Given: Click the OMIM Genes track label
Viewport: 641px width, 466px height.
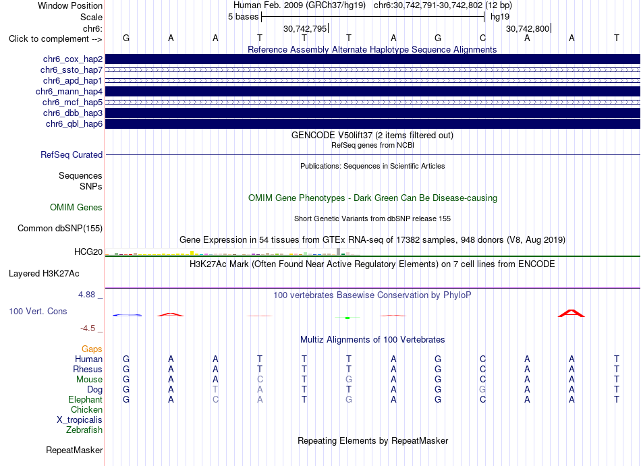Looking at the screenshot, I should point(76,208).
